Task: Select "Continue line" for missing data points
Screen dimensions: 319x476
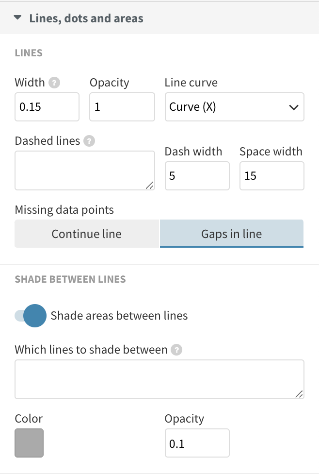Action: [x=86, y=234]
